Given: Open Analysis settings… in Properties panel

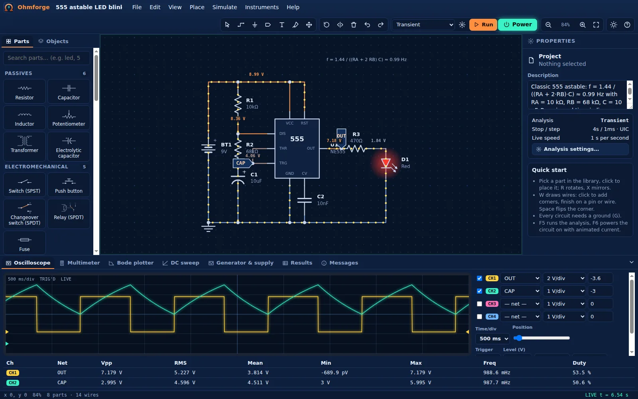Looking at the screenshot, I should (580, 149).
